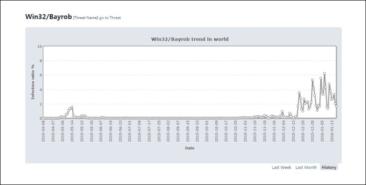The image size is (366, 185).
Task: Click the x-axis date label 2015-07-01
Action: point(129,131)
